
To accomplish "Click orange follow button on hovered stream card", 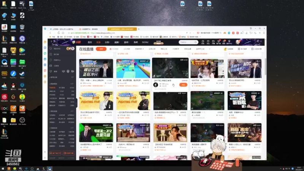I will tap(183, 85).
